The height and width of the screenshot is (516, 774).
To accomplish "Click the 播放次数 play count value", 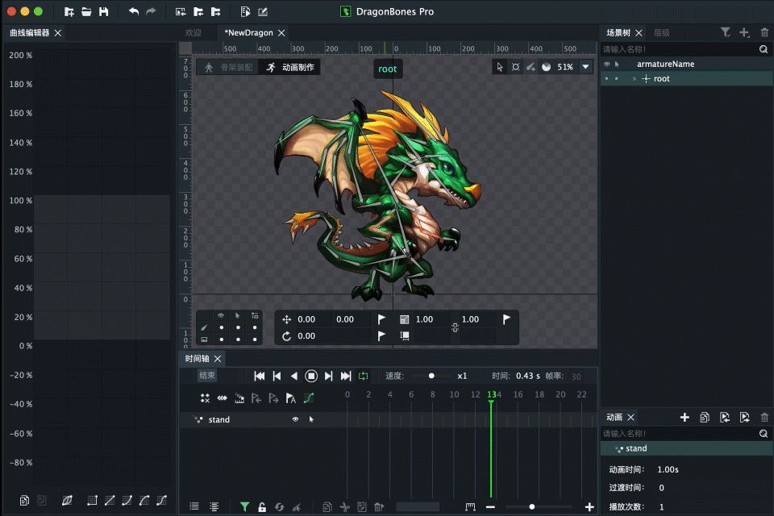I will point(661,506).
